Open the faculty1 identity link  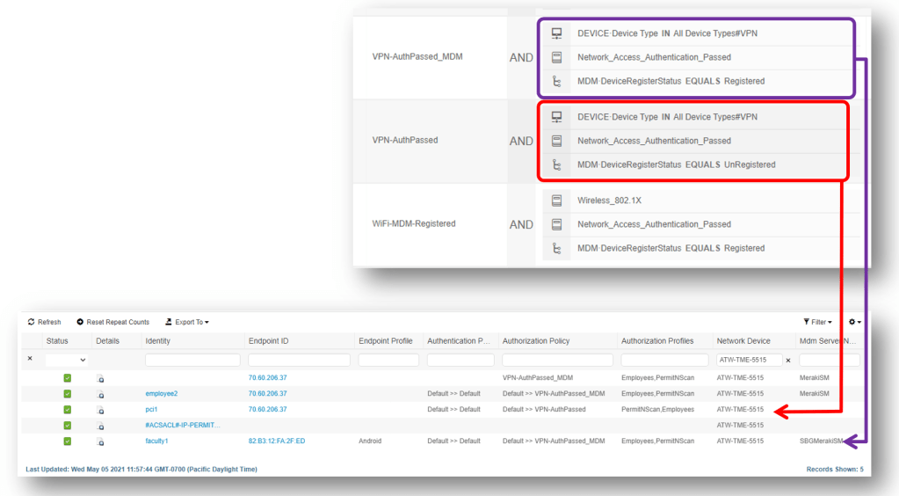point(156,441)
